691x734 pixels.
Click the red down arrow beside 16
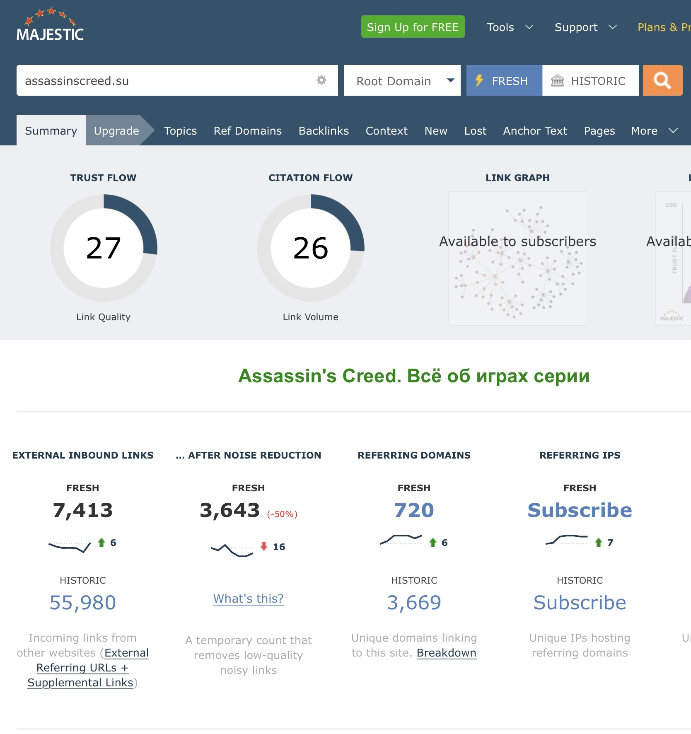point(264,546)
